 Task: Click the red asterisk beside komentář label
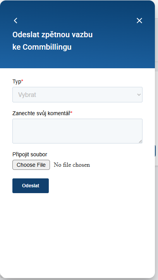(72, 113)
